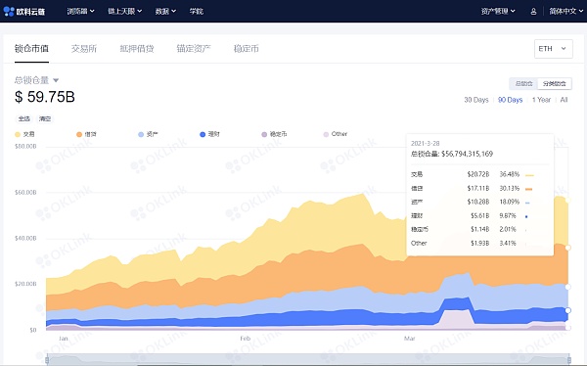The image size is (587, 366).
Task: Toggle the purple 稳定币 legend dot
Action: [264, 134]
